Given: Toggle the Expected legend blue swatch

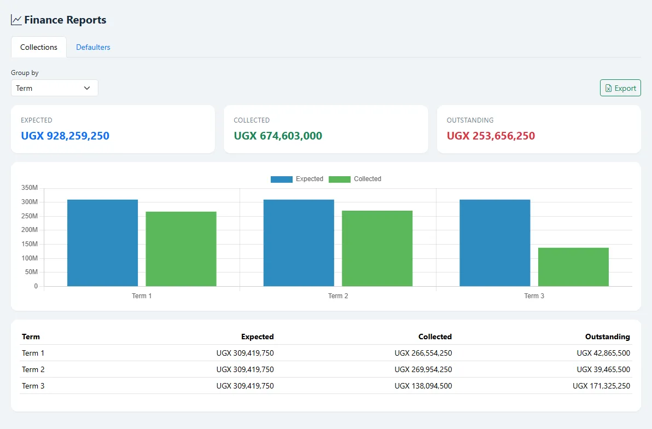Looking at the screenshot, I should [x=282, y=179].
